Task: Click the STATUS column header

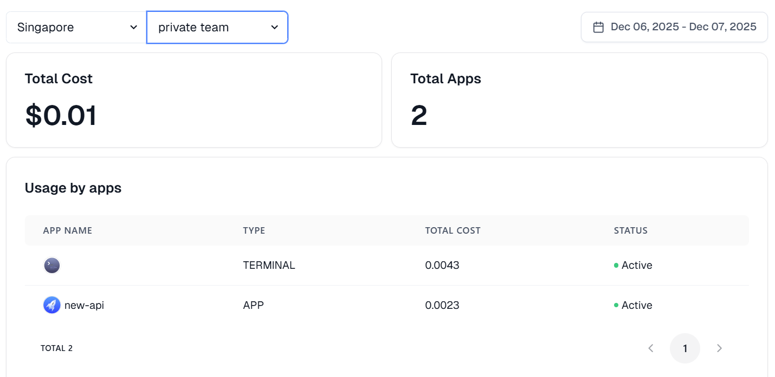Action: tap(630, 230)
